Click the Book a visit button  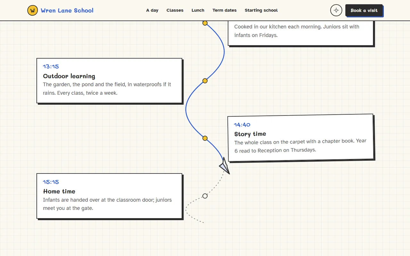click(364, 10)
